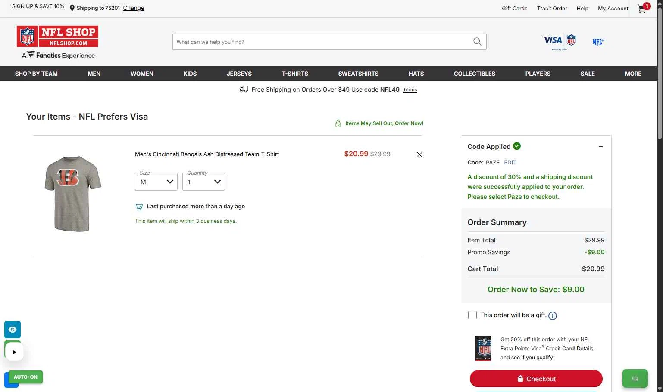Click the green Code Applied checkmark icon
The image size is (663, 392).
(517, 146)
